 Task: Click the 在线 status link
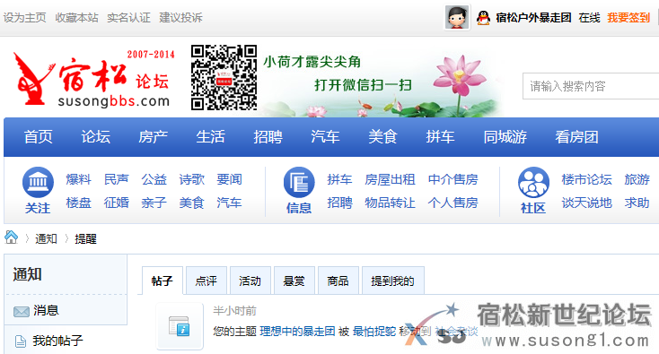(589, 18)
